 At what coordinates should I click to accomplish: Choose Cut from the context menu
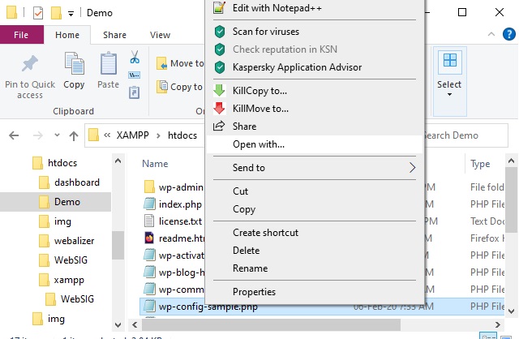[x=315, y=191]
